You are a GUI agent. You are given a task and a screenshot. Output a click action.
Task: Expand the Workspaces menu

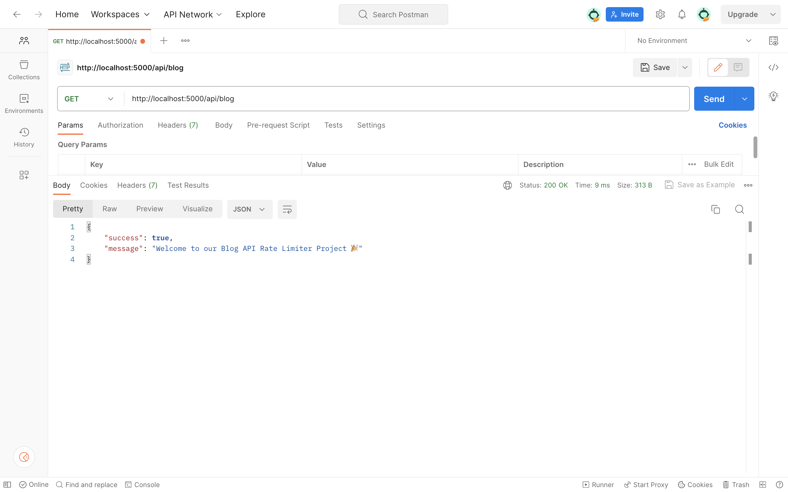tap(120, 14)
